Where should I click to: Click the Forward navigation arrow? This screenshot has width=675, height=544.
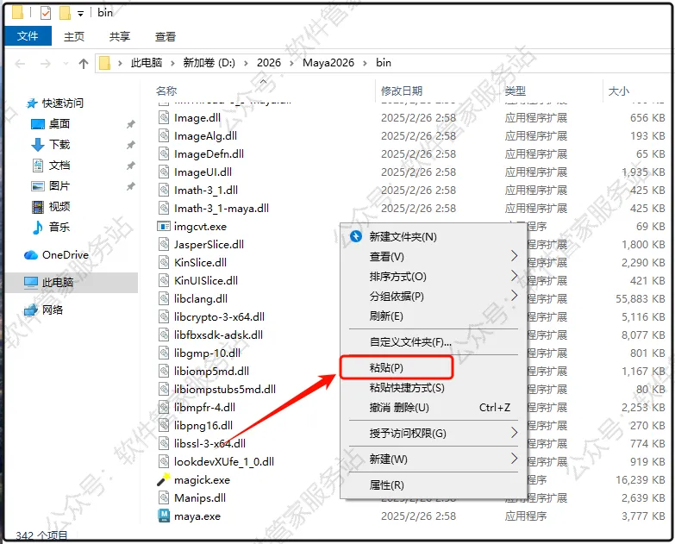point(45,64)
